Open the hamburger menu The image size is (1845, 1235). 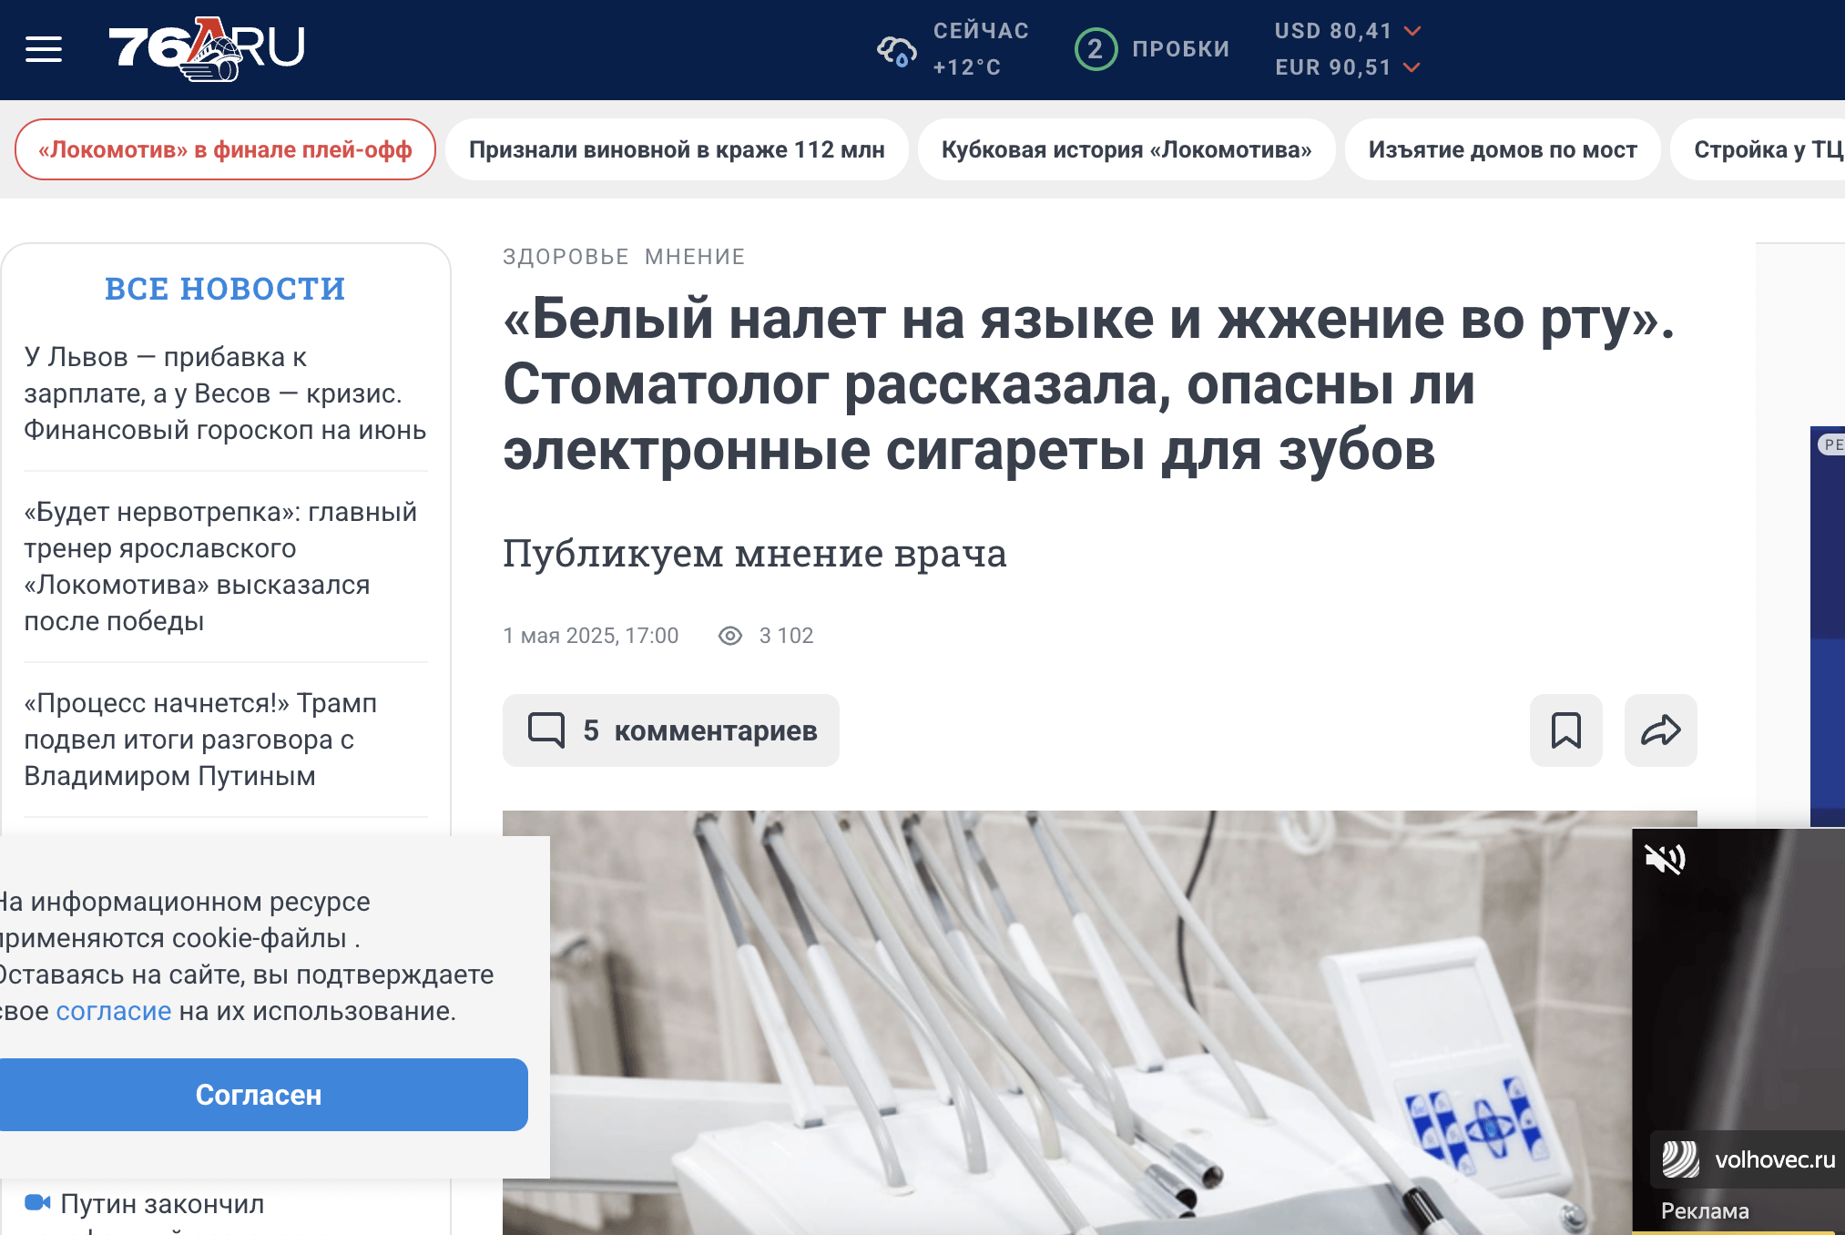[44, 49]
